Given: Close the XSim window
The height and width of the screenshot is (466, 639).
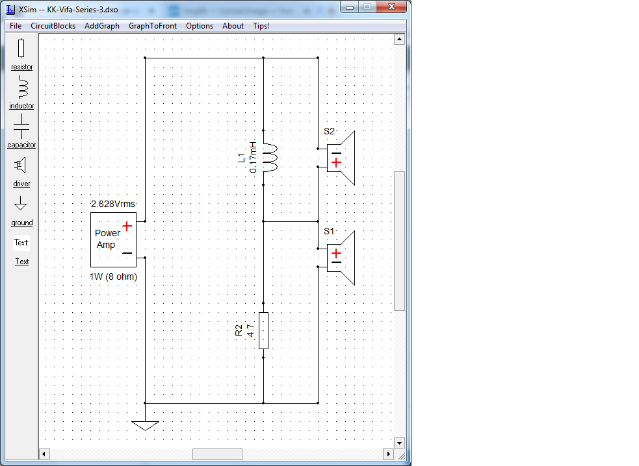Looking at the screenshot, I should [391, 6].
